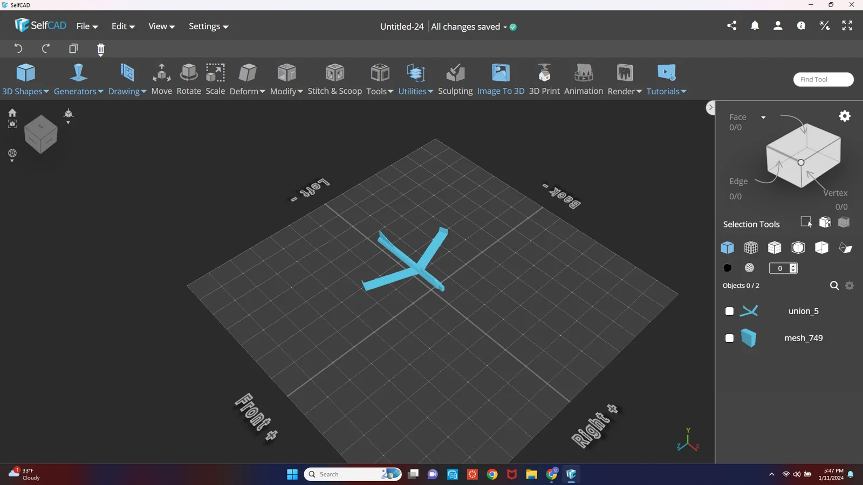This screenshot has width=863, height=485.
Task: Enter fullscreen mode
Action: [847, 26]
